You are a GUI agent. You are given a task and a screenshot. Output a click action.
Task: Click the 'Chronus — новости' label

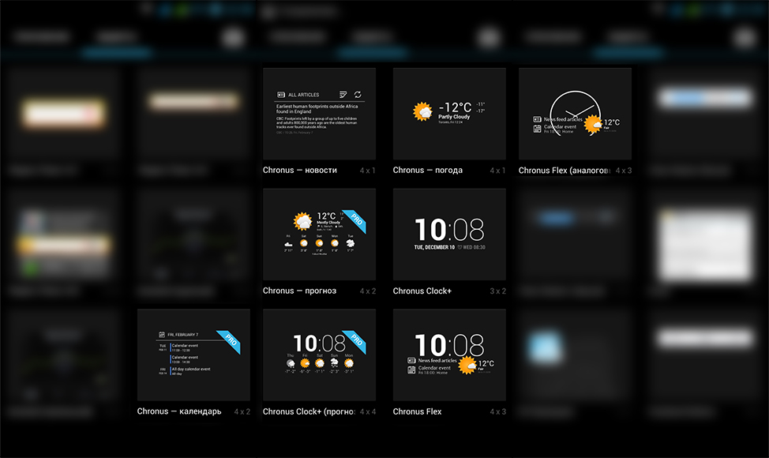click(x=300, y=170)
